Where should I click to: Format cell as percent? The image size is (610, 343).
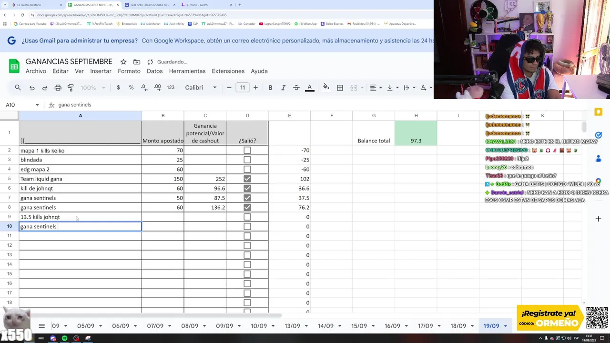[131, 88]
